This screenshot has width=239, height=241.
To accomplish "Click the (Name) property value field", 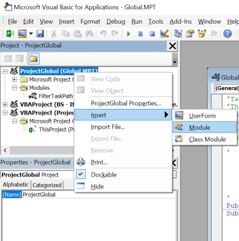I will (x=99, y=195).
